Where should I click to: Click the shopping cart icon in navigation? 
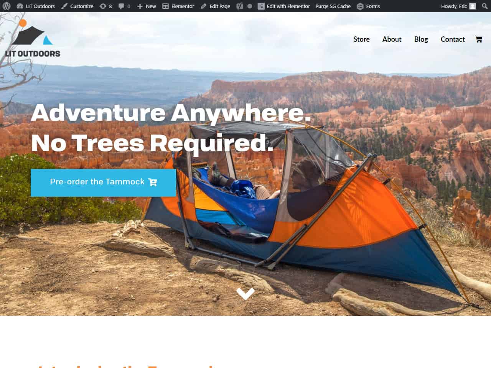point(478,39)
